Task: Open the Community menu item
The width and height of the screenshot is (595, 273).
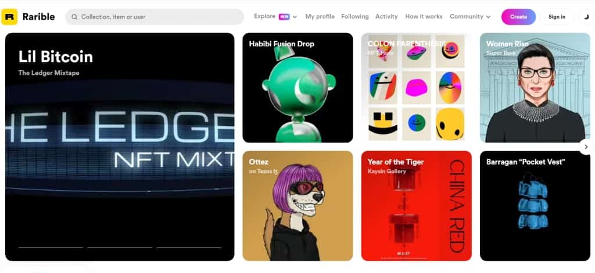Action: [467, 17]
